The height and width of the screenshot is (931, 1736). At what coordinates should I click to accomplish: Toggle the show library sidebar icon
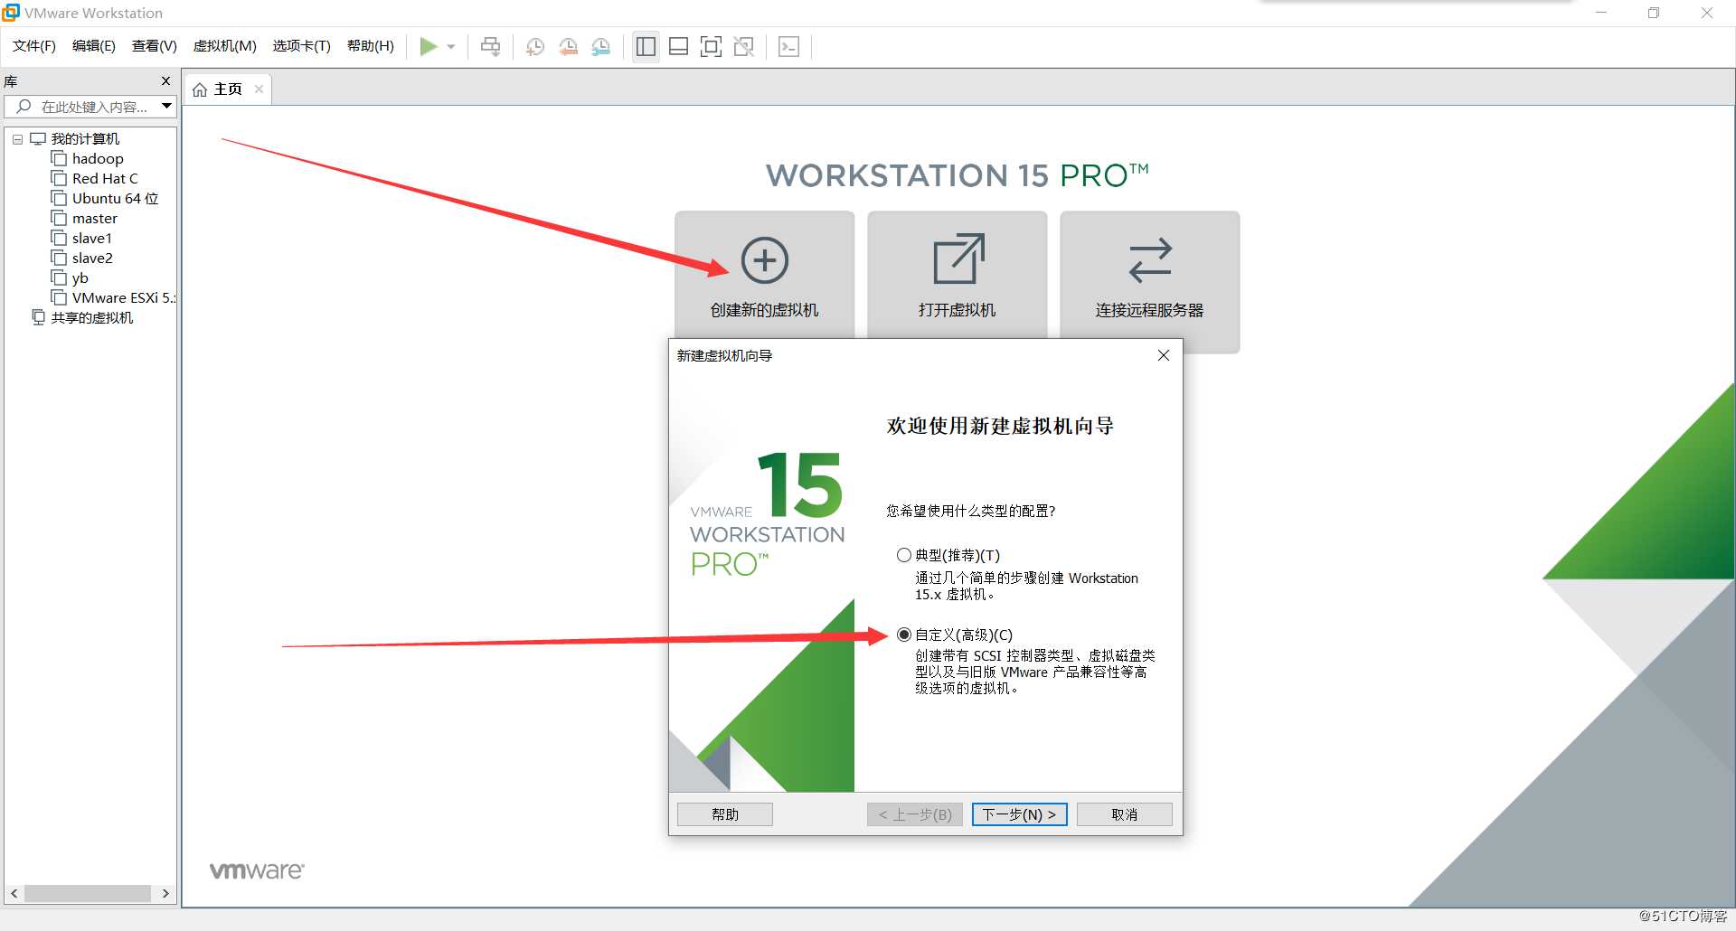(x=646, y=46)
